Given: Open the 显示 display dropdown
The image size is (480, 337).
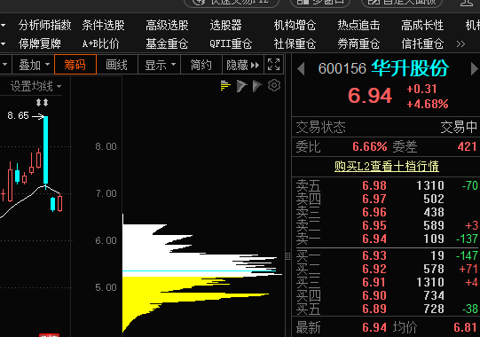Looking at the screenshot, I should (160, 65).
